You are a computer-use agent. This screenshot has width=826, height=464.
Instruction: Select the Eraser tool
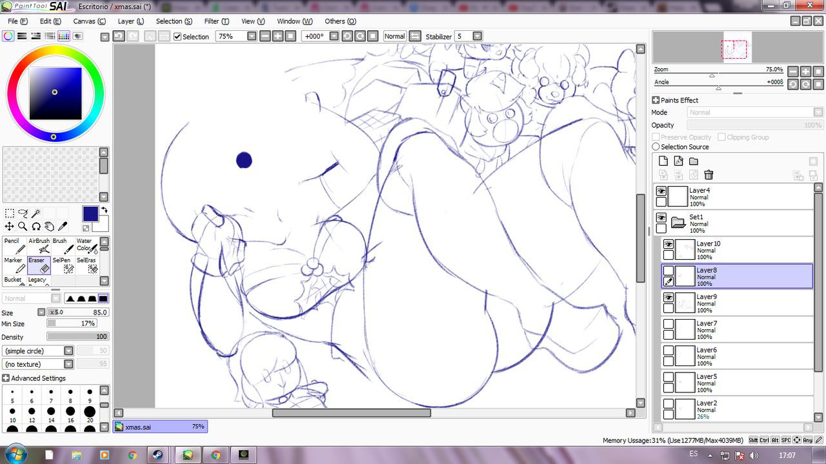39,266
